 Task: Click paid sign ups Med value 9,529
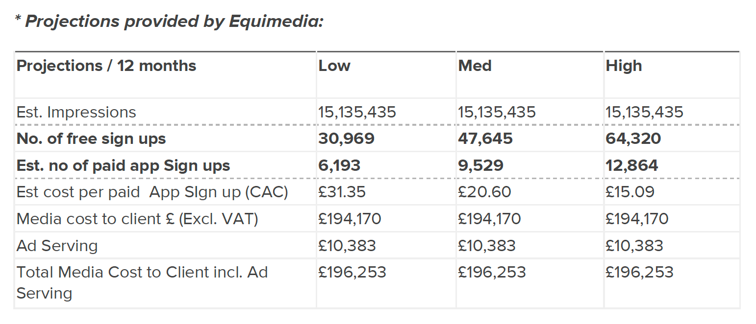point(480,166)
